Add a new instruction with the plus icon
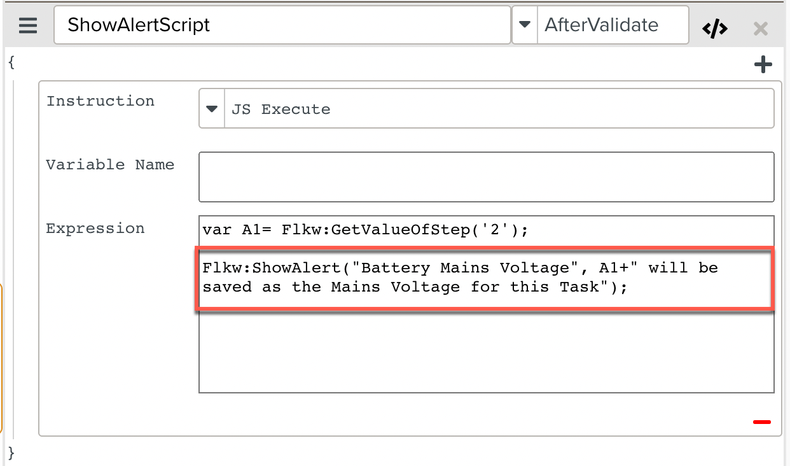Image resolution: width=790 pixels, height=466 pixels. 763,64
